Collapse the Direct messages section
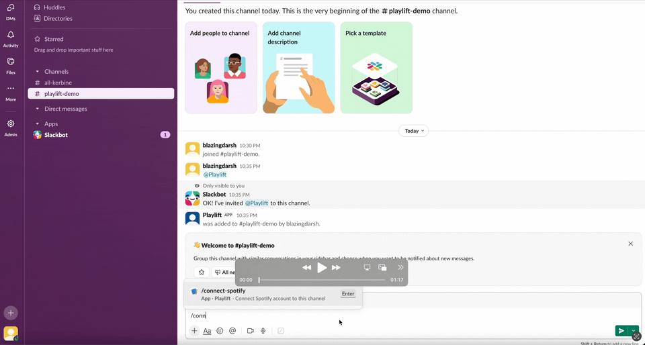 coord(38,109)
